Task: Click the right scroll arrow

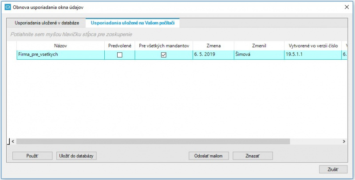Action: (344, 142)
